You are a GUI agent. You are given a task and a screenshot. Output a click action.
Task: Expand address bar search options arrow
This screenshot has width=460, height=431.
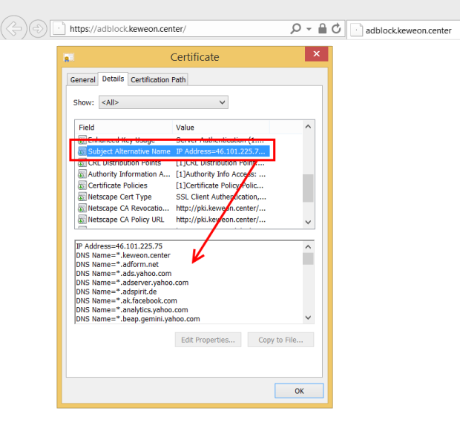pyautogui.click(x=309, y=29)
